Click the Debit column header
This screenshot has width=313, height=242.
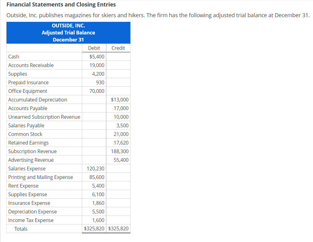[x=94, y=48]
